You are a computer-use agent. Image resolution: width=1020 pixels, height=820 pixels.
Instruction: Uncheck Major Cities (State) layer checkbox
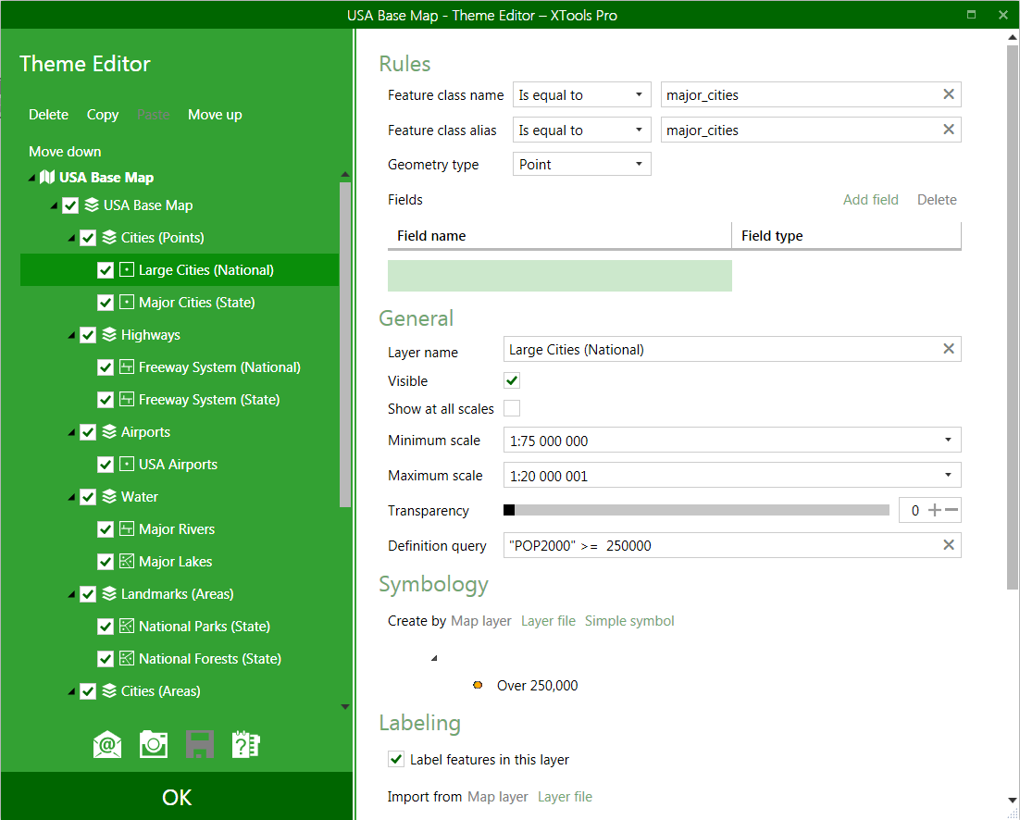[106, 303]
